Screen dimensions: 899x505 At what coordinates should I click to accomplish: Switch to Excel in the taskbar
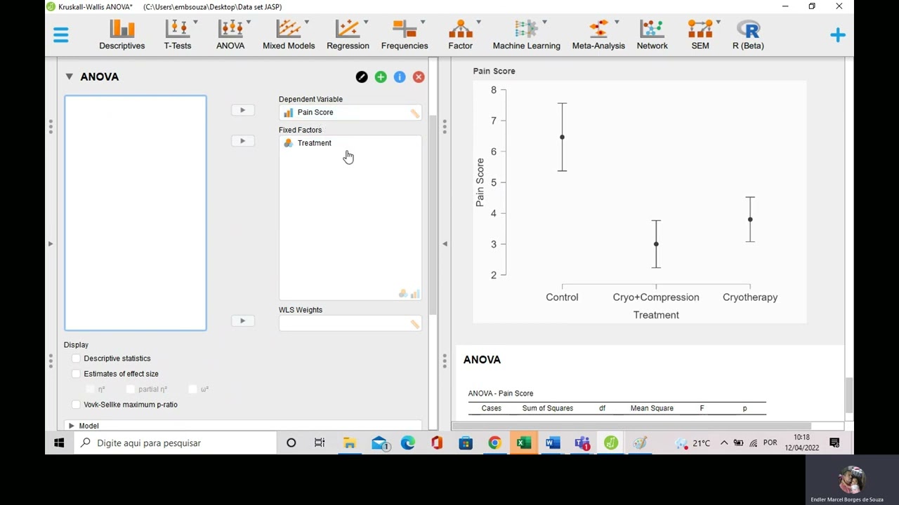click(524, 443)
